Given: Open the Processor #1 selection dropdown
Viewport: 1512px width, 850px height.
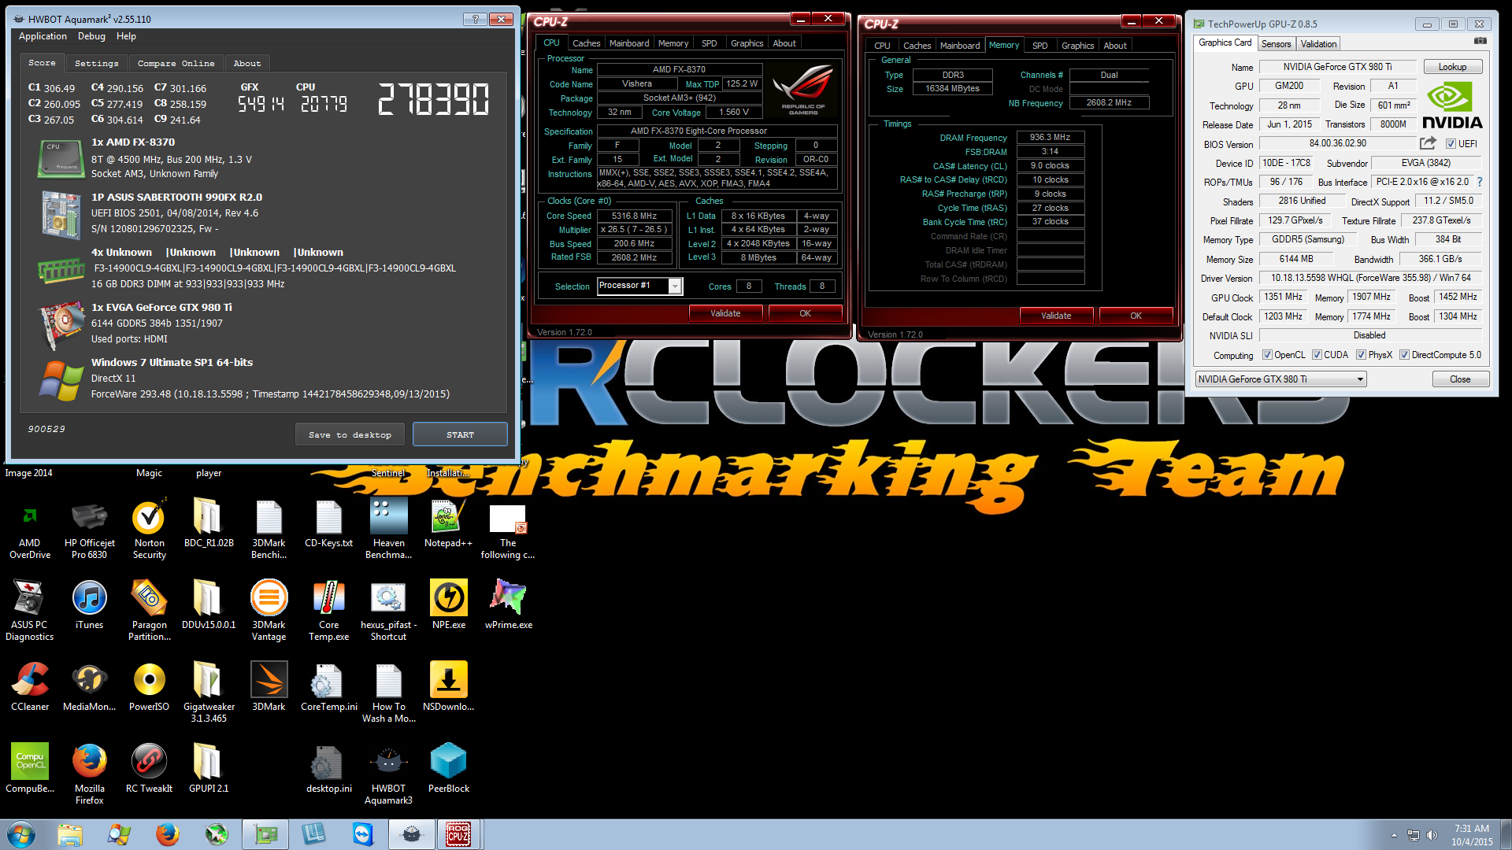Looking at the screenshot, I should 675,286.
